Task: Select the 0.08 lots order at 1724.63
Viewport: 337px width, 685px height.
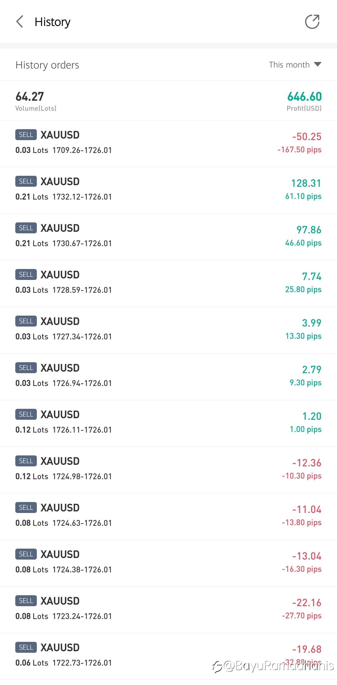Action: click(168, 516)
